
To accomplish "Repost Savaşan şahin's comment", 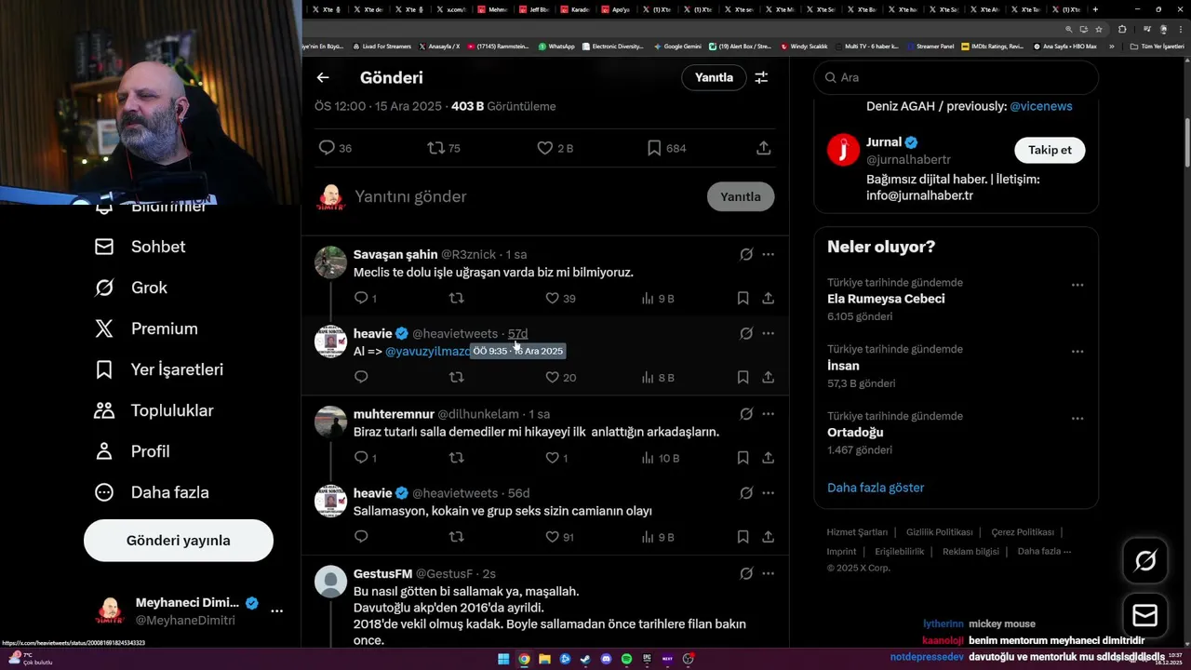I will [x=456, y=298].
